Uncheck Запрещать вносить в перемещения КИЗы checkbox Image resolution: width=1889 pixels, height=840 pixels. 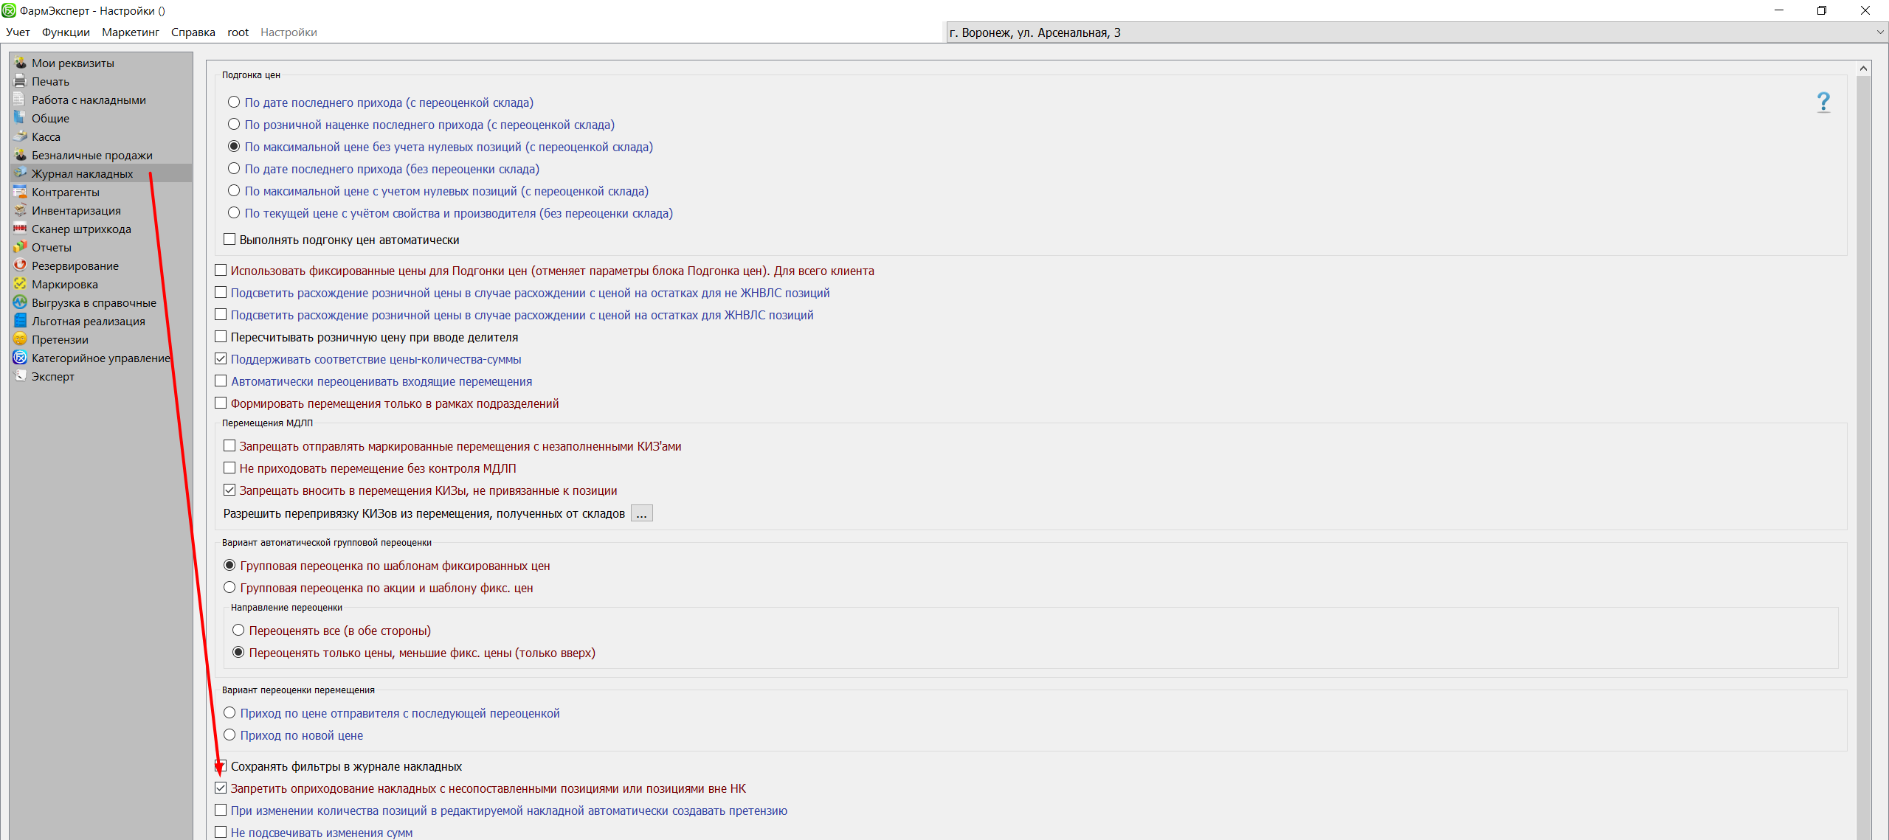pos(229,490)
